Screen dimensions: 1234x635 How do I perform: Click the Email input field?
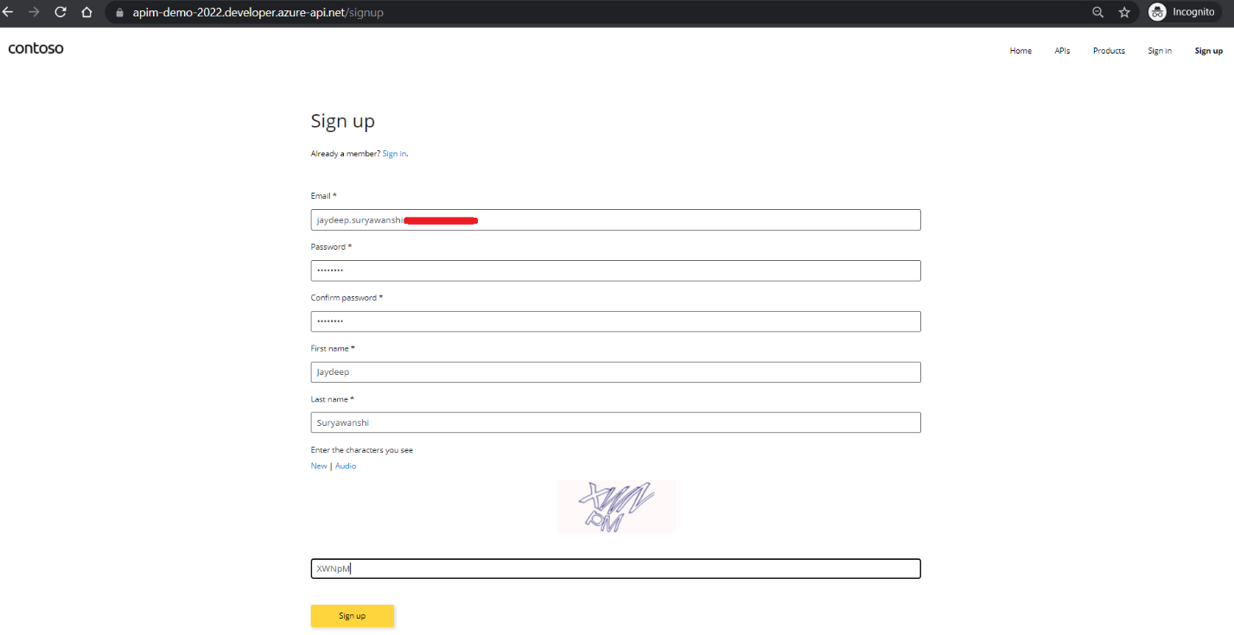[x=615, y=219]
